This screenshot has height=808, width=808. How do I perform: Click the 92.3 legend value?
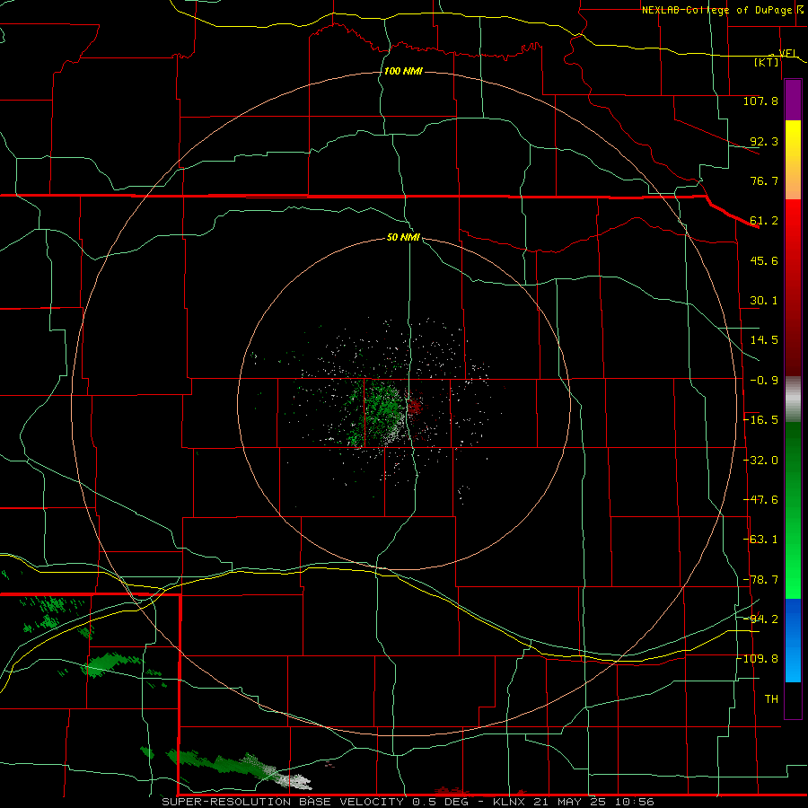pos(764,141)
